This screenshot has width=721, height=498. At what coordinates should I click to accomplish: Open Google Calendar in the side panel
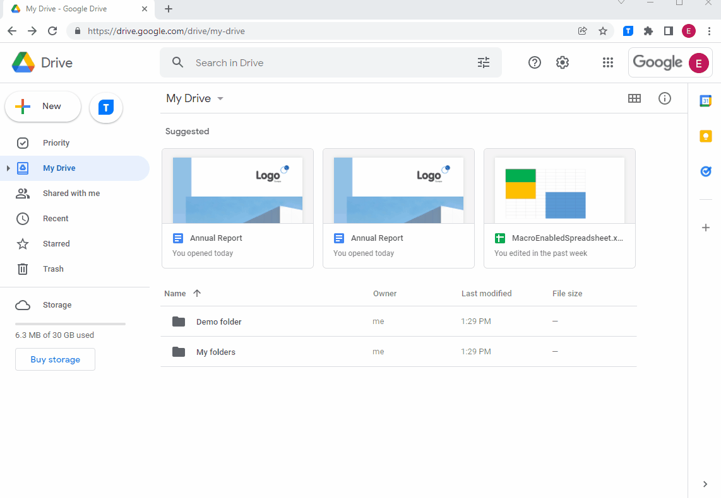point(705,100)
